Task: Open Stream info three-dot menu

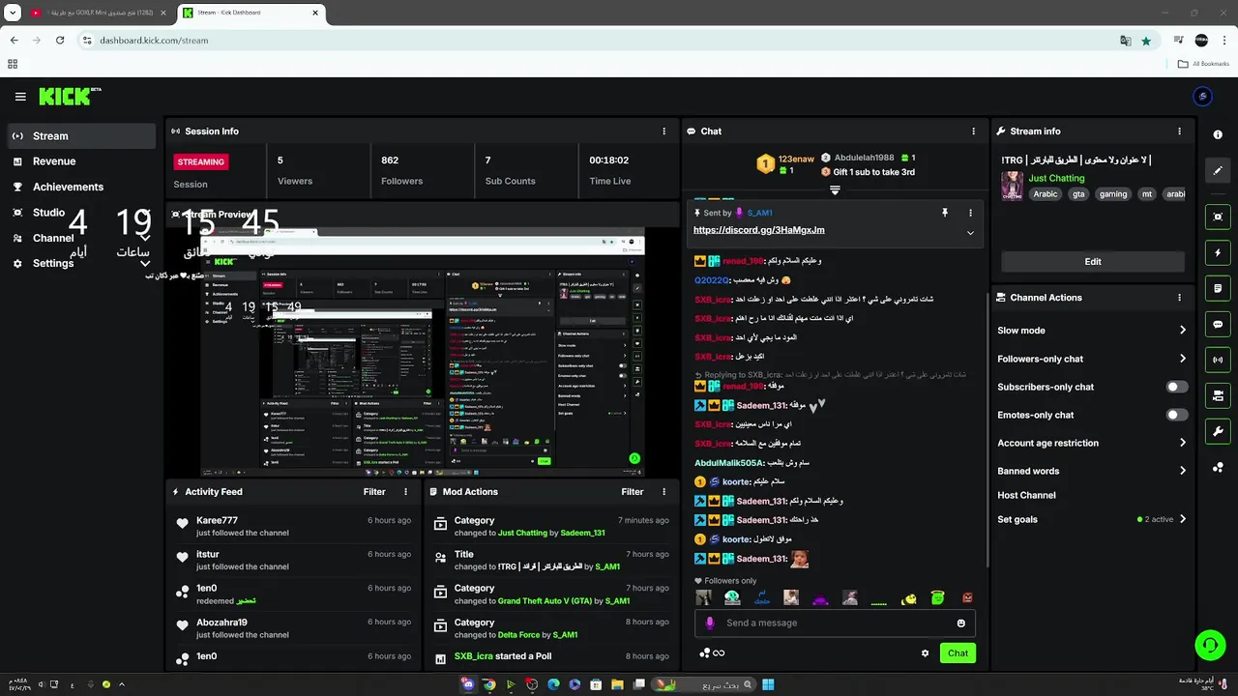Action: coord(1179,131)
